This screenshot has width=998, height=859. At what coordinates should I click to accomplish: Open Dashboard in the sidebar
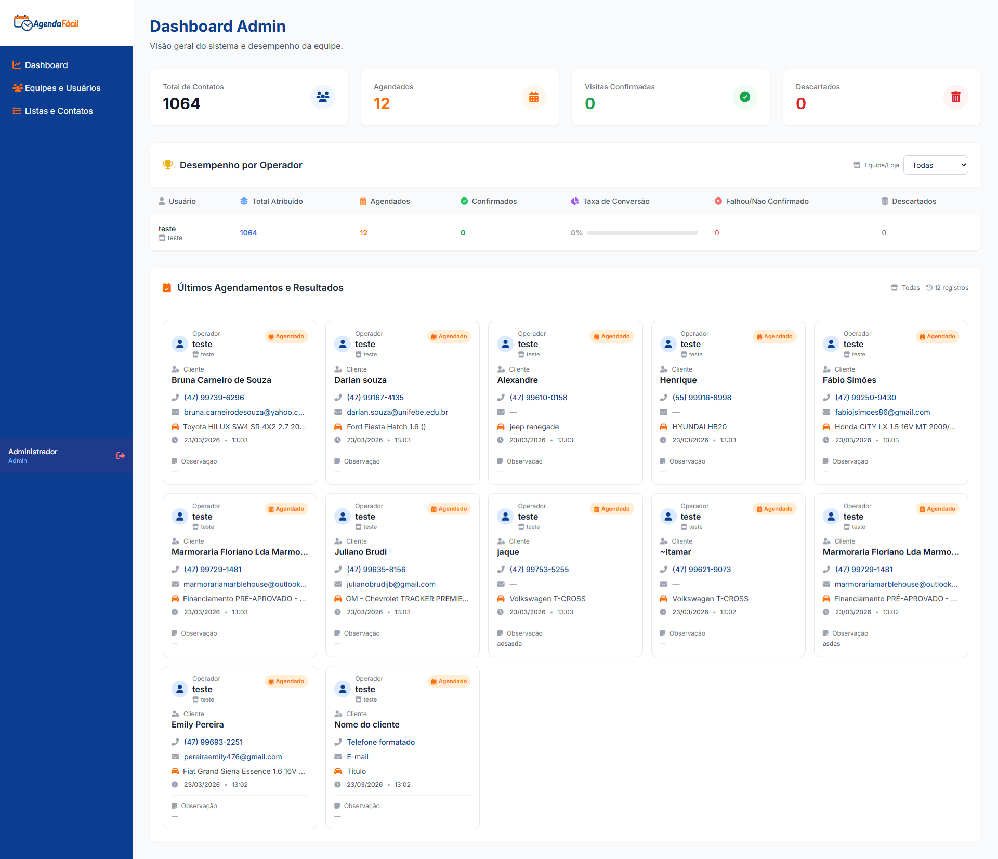click(46, 65)
